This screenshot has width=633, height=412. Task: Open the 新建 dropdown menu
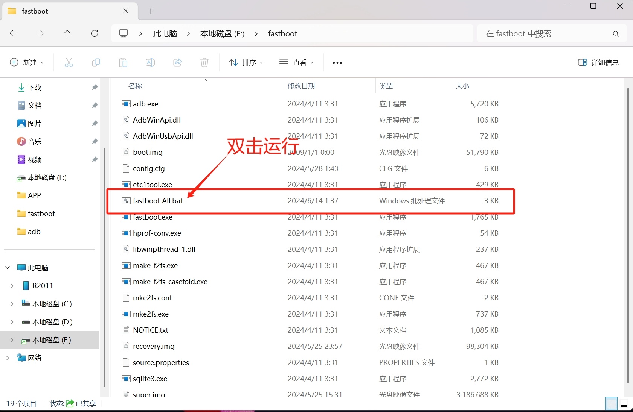pyautogui.click(x=27, y=62)
